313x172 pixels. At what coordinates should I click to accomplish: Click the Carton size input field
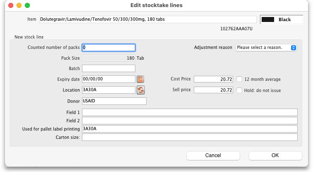tap(190, 137)
